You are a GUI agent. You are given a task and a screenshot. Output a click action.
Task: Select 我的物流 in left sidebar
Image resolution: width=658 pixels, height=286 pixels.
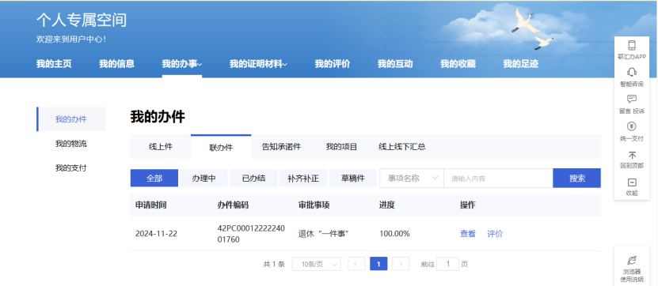pos(71,144)
